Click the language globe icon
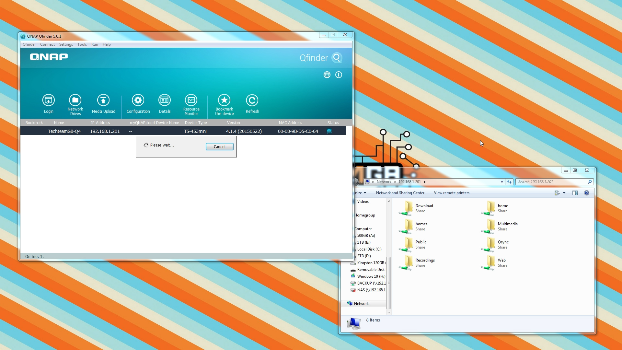622x350 pixels. coord(327,75)
